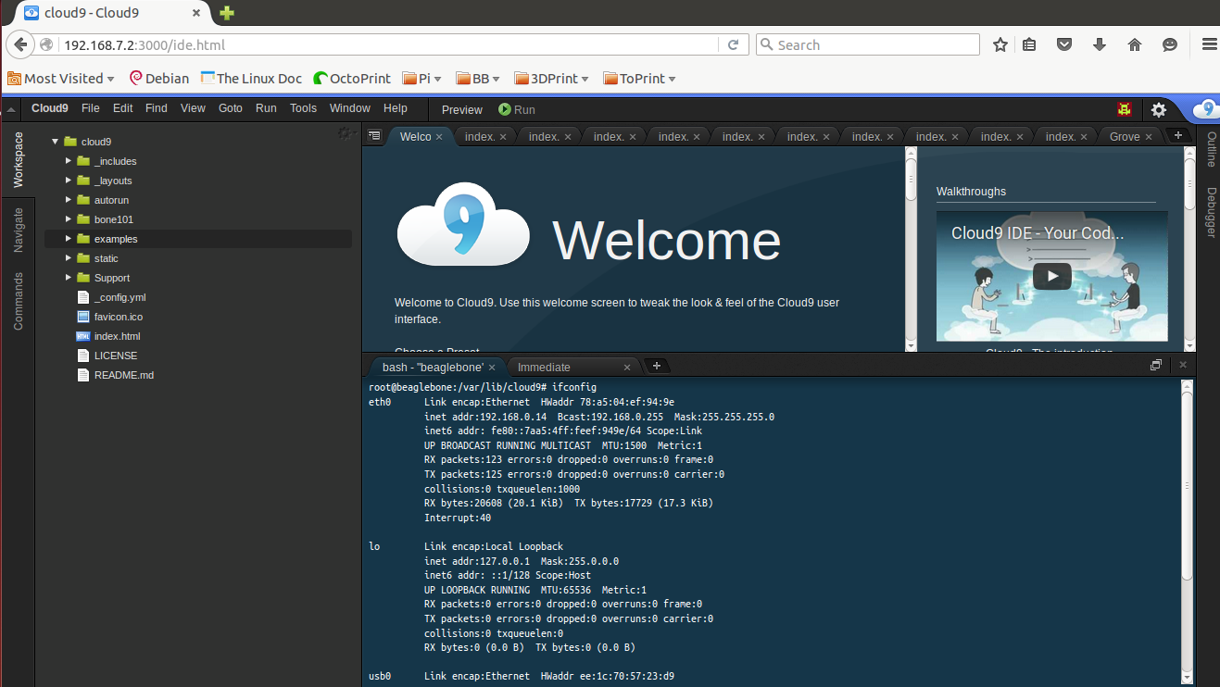
Task: Open the BB bookmarks folder
Action: point(479,79)
